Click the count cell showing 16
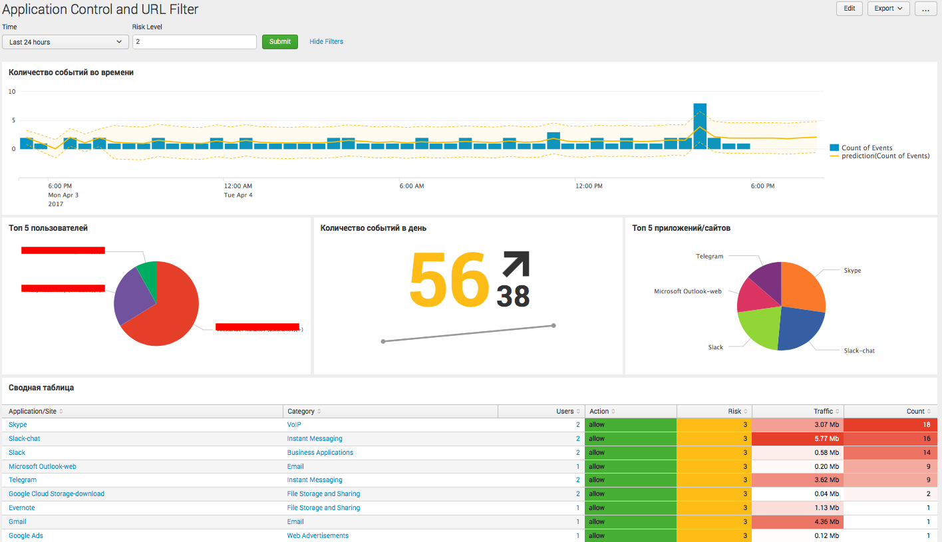 point(891,439)
